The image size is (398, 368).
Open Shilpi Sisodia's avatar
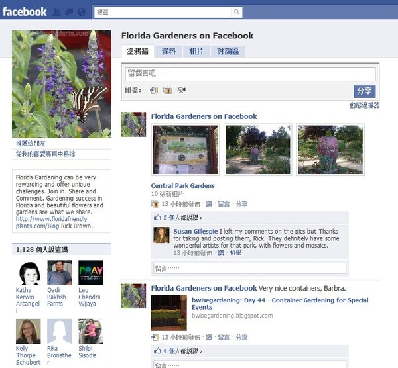[91, 332]
